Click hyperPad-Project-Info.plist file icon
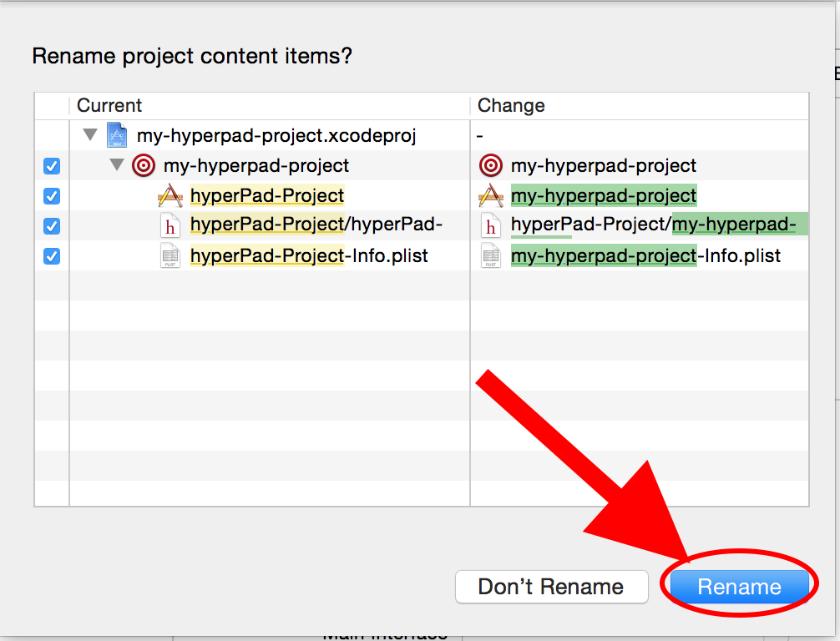 [170, 255]
